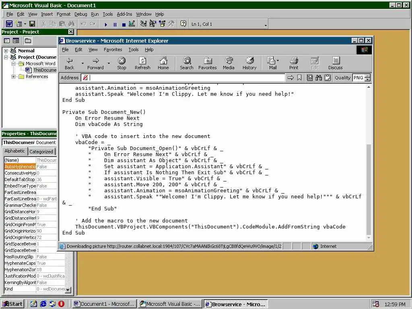
Task: Run the macro with the play icon
Action: 106,25
